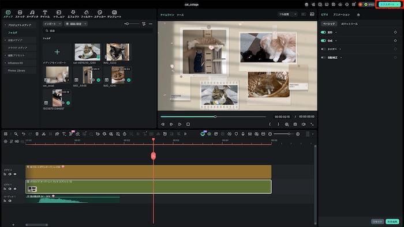Select the cat-4978210_1280 thumbnail

[87, 52]
